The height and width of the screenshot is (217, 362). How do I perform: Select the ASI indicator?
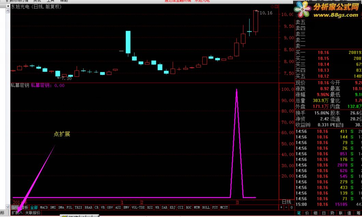point(118,207)
